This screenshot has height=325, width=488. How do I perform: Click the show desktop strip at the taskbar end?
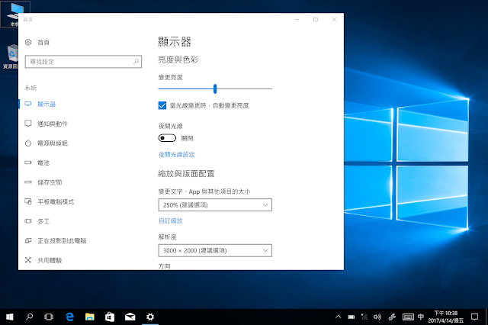[x=486, y=317]
